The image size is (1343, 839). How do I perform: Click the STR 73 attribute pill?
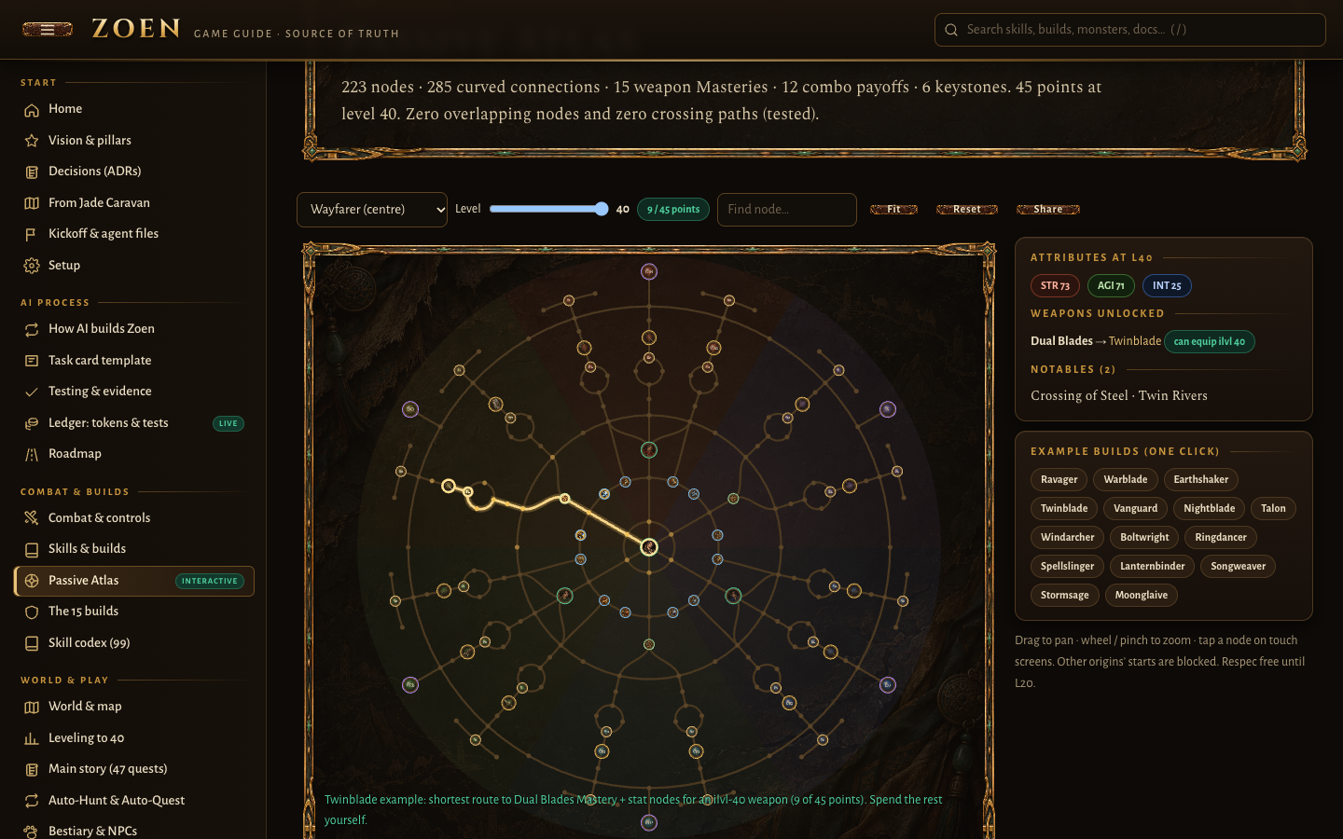[x=1055, y=286]
